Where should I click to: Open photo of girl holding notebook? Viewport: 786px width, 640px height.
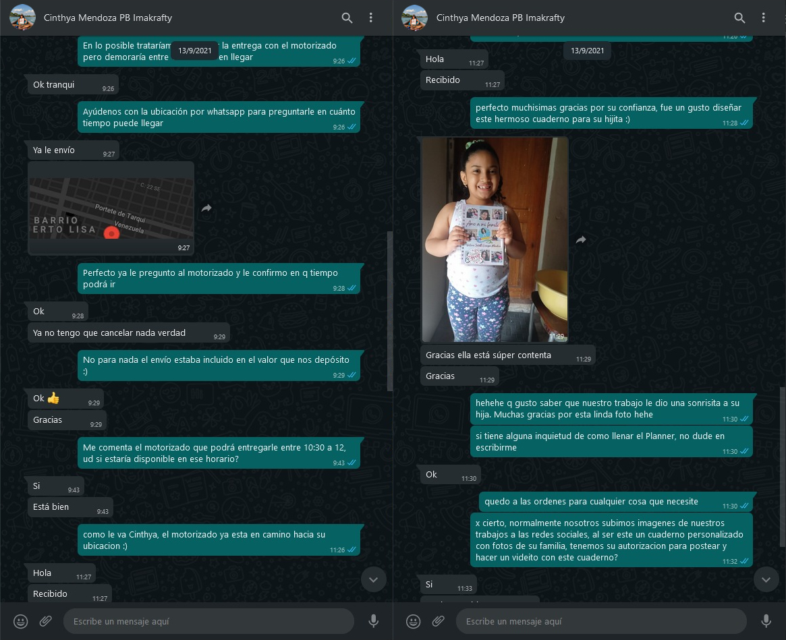(x=495, y=239)
